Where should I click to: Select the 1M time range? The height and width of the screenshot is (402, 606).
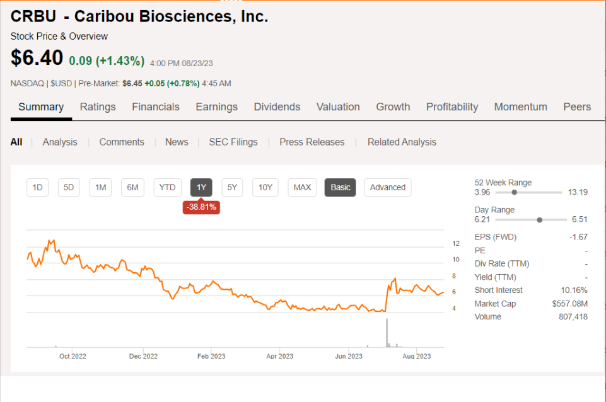point(100,187)
